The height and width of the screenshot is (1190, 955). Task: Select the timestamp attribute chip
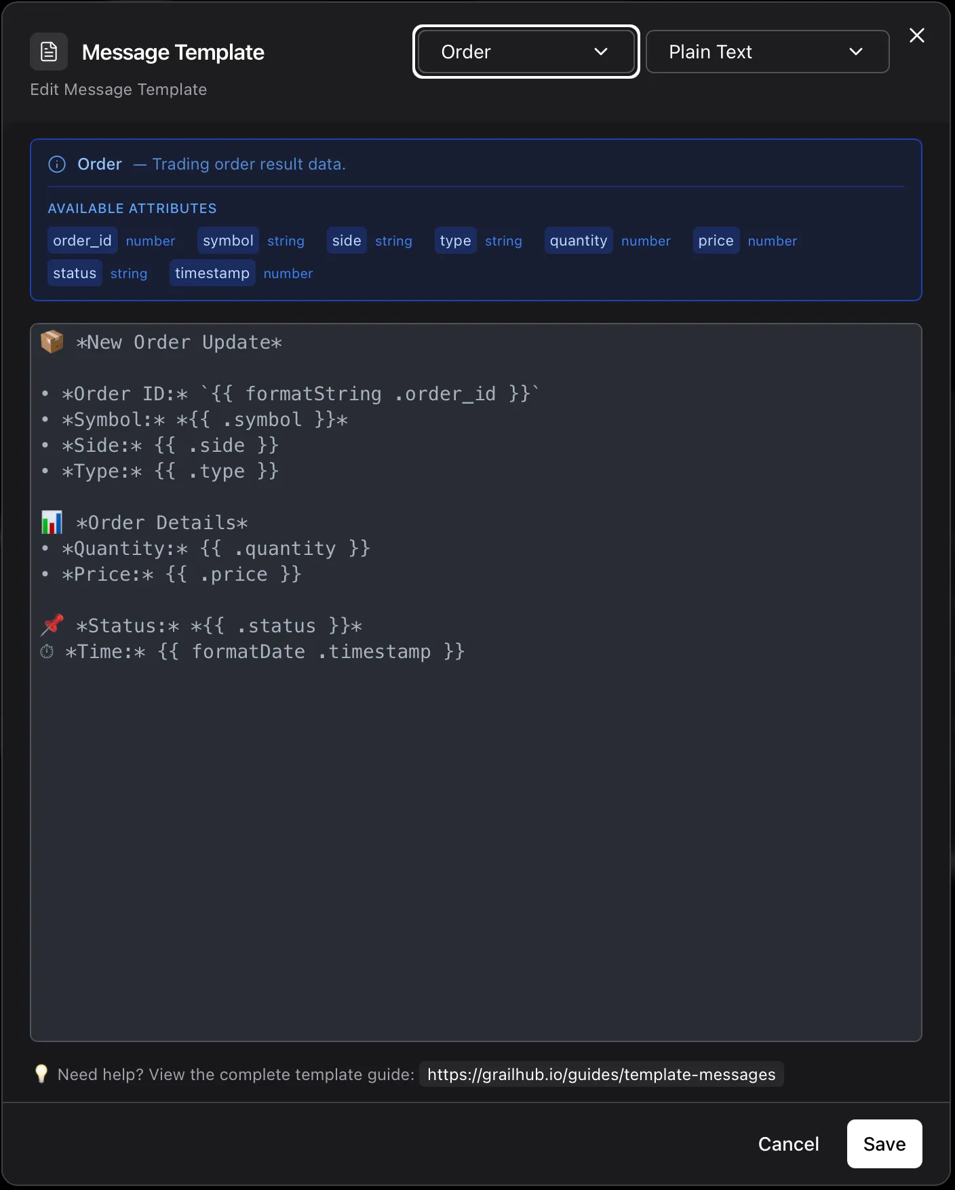click(212, 273)
